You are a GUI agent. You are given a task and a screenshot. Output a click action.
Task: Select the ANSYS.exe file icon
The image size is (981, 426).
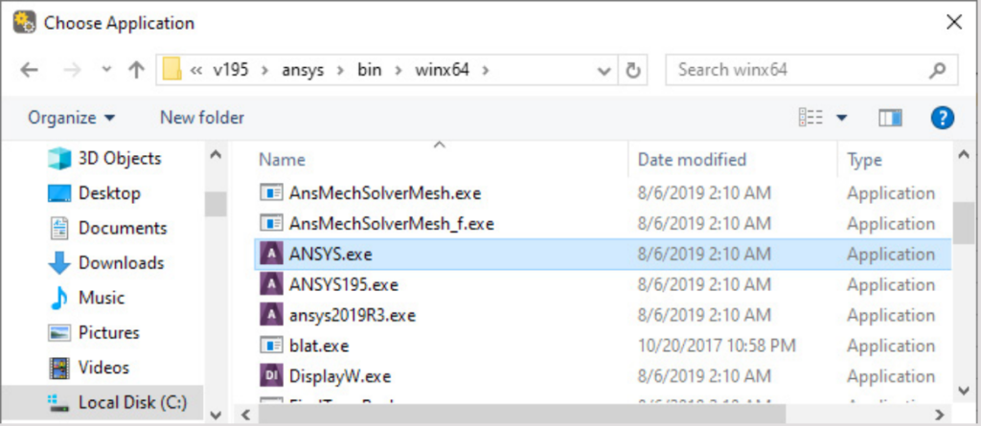coord(271,255)
